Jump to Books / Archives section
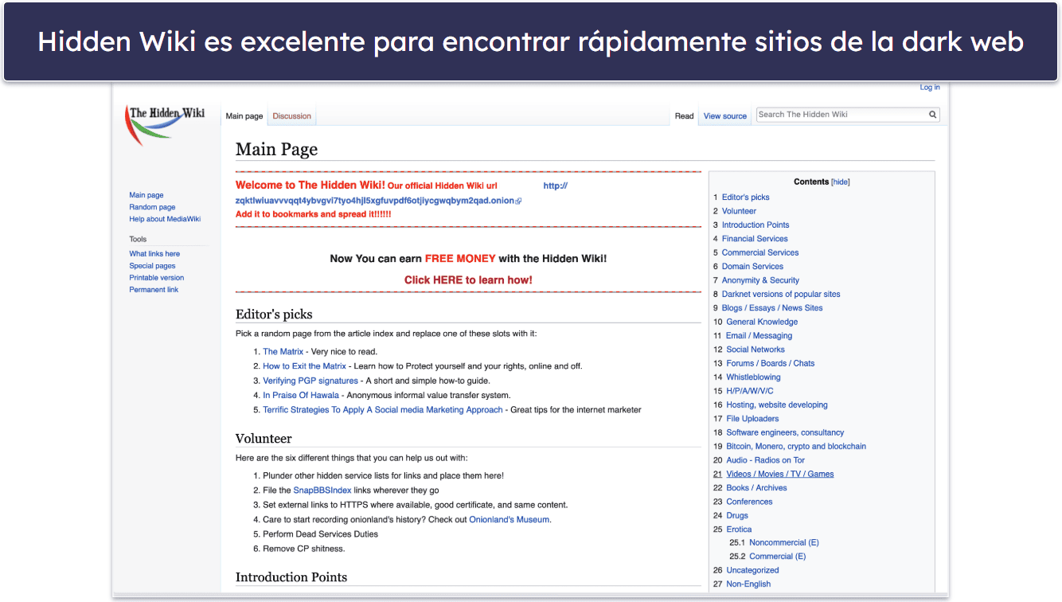This screenshot has height=602, width=1062. coord(756,488)
